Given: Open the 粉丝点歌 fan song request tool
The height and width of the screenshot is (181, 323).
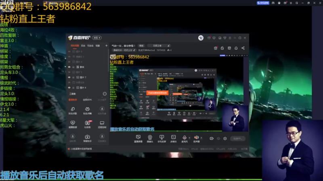Looking at the screenshot, I should coord(73,111).
